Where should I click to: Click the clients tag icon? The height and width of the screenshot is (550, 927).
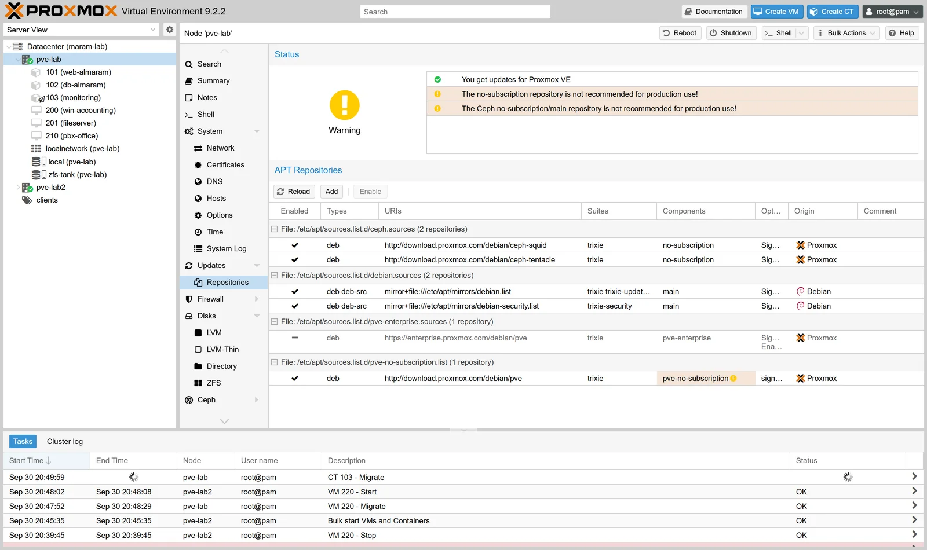pos(27,200)
